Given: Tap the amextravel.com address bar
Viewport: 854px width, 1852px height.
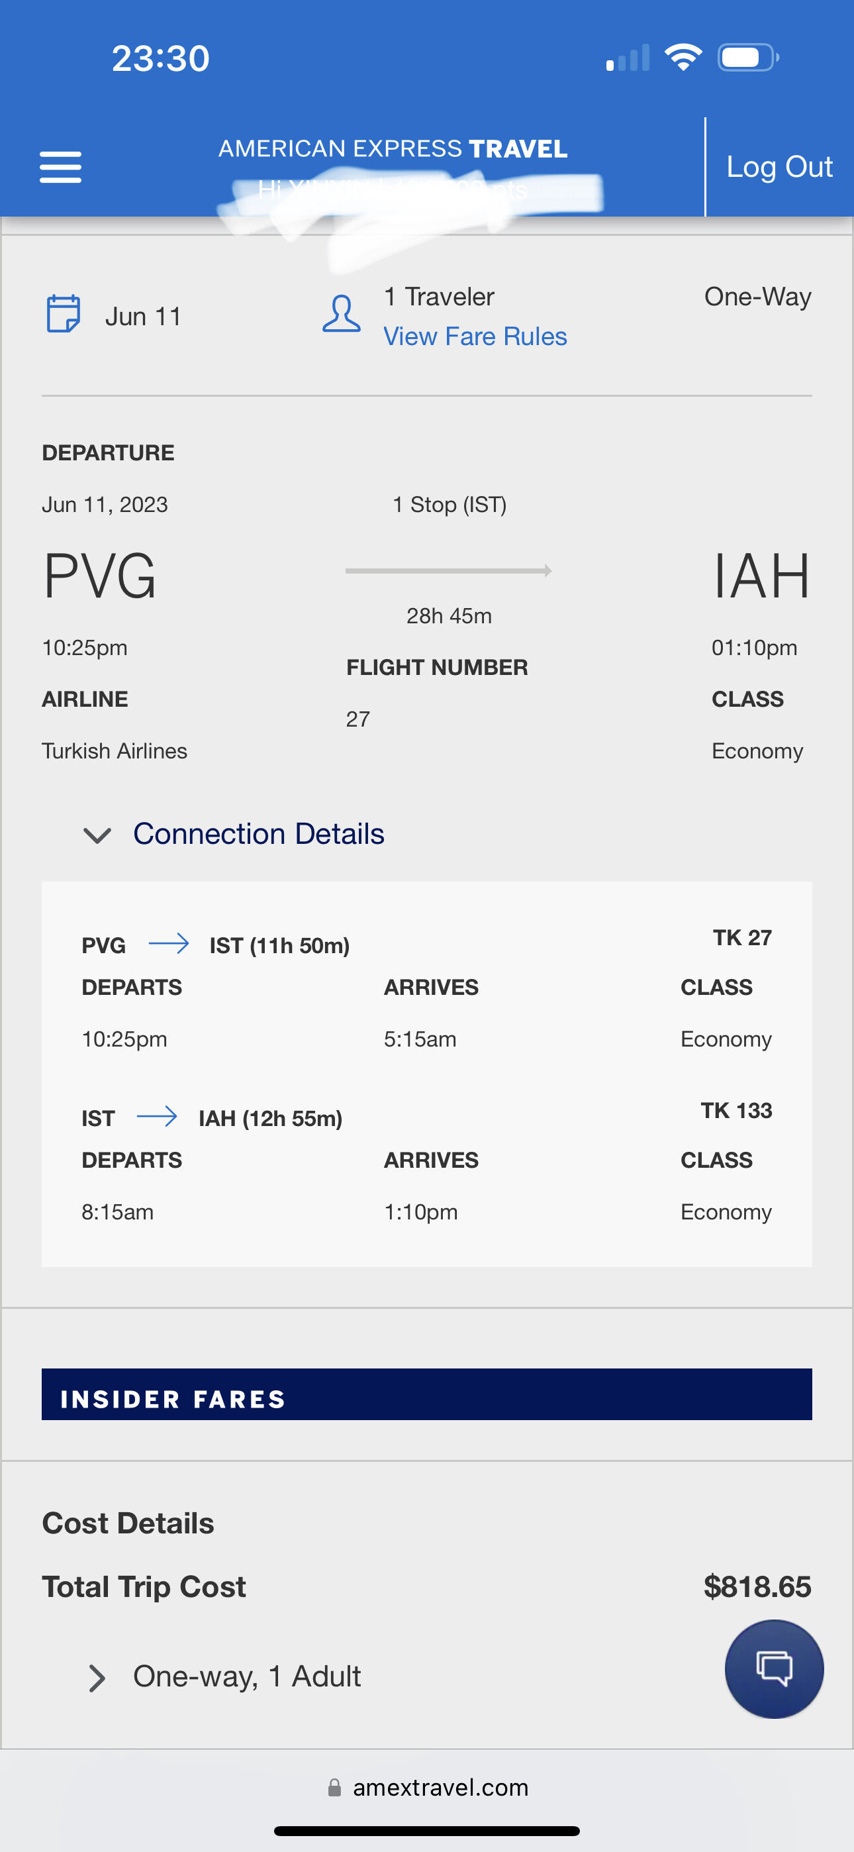Looking at the screenshot, I should [x=440, y=1787].
